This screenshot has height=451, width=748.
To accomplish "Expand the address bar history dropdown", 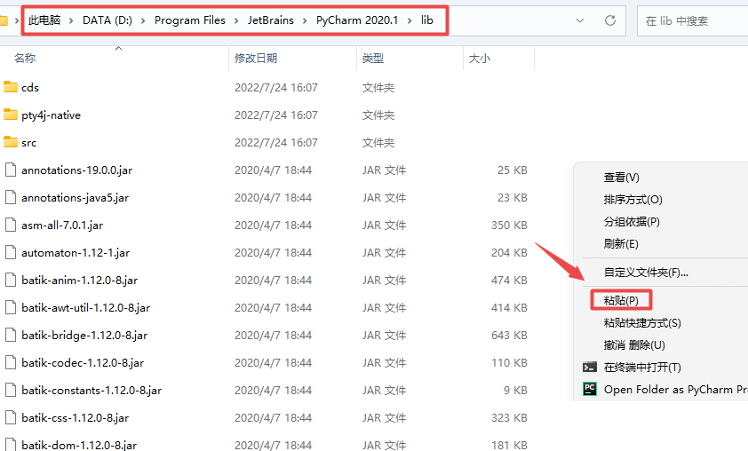I will coord(581,20).
